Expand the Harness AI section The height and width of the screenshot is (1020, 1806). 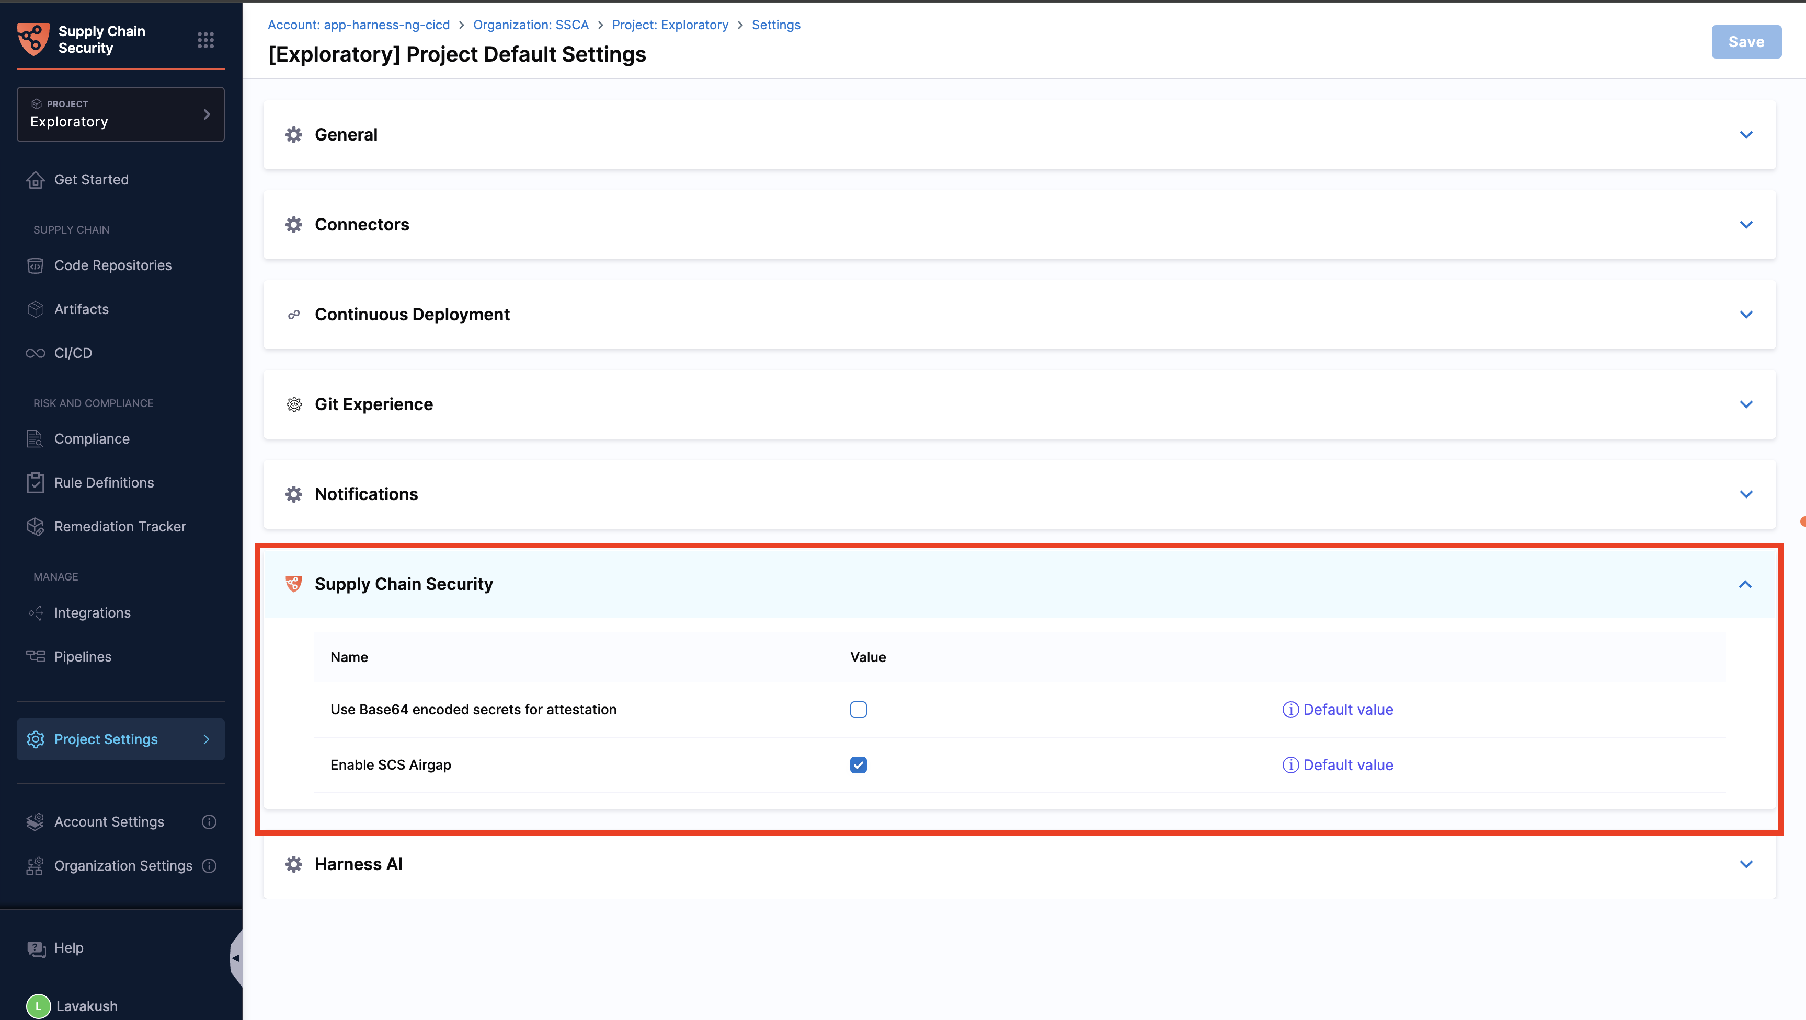point(1746,864)
